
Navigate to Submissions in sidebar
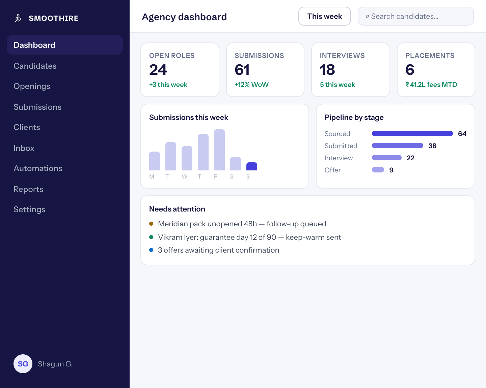[65, 107]
